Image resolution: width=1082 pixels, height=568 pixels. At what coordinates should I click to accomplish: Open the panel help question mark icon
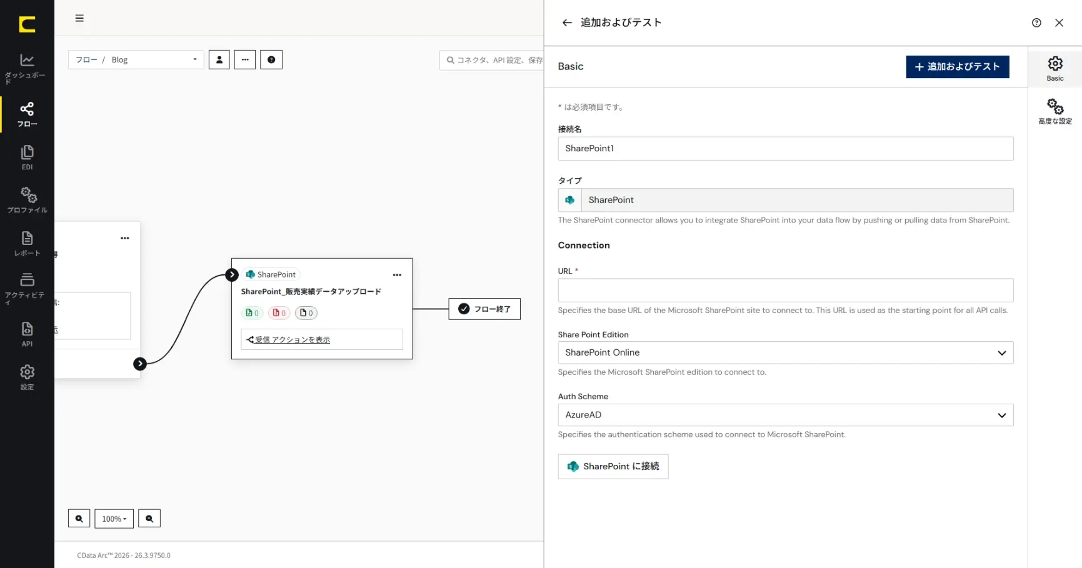1036,22
